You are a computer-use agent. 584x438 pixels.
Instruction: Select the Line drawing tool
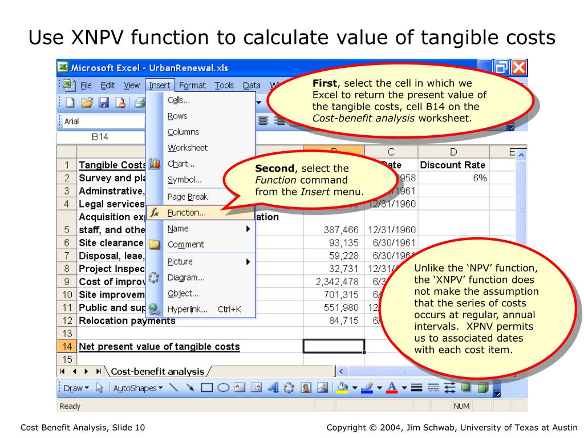point(173,388)
